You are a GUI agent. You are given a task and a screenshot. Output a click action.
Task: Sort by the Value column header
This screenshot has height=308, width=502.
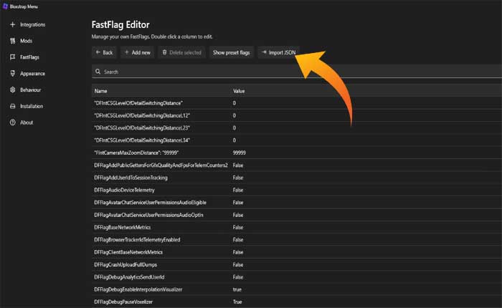pos(240,91)
